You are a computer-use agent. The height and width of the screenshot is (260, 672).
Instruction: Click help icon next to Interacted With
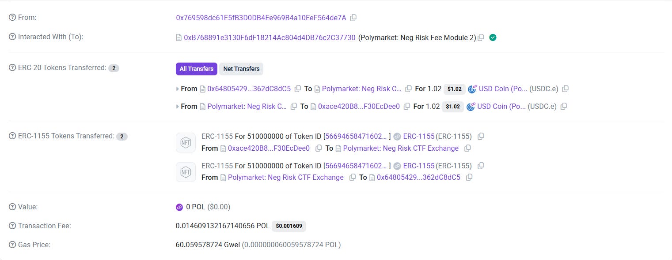(x=12, y=37)
